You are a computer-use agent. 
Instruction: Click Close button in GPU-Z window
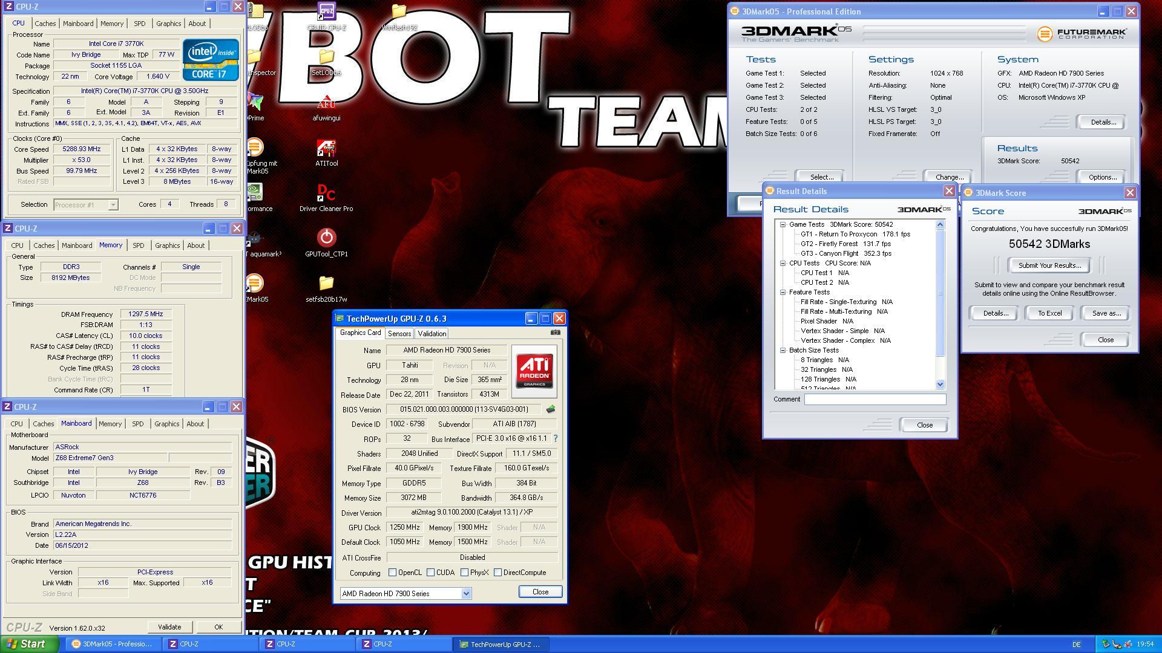point(540,592)
